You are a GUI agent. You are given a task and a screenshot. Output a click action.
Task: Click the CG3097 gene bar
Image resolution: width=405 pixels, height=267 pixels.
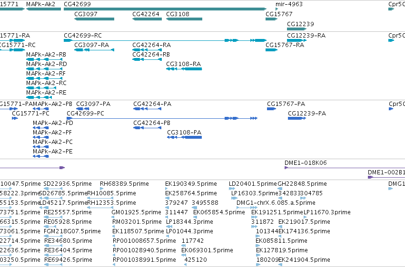pyautogui.click(x=94, y=19)
